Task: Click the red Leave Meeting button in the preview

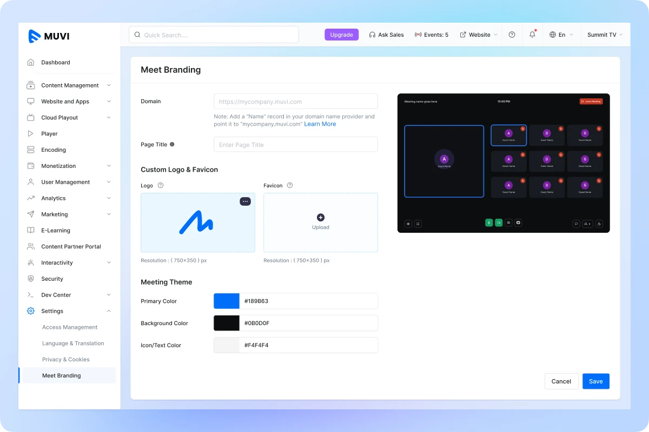Action: [x=591, y=102]
